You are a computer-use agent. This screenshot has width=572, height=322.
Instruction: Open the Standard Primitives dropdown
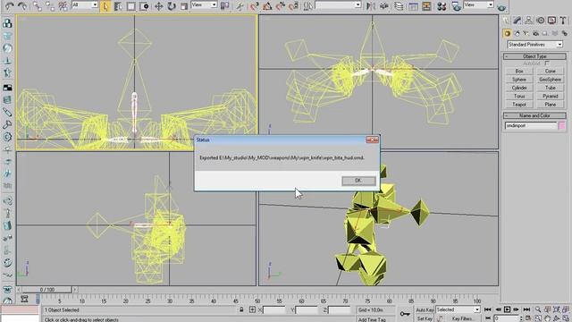click(534, 45)
